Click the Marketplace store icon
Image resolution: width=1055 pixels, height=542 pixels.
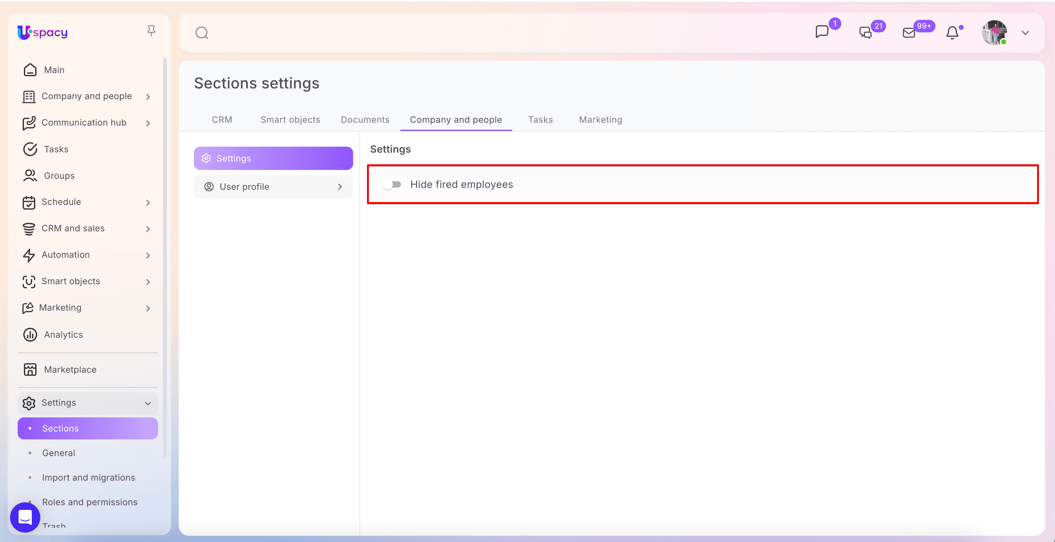pos(30,370)
